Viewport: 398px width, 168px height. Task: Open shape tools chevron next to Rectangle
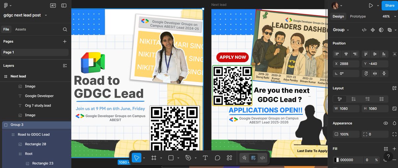(178, 158)
